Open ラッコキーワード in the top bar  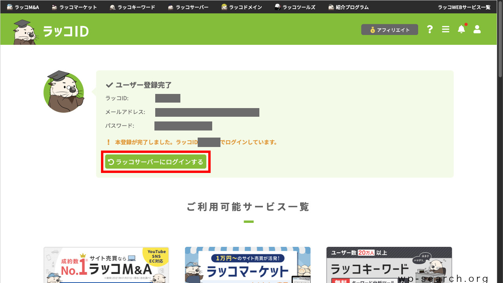[x=132, y=7]
